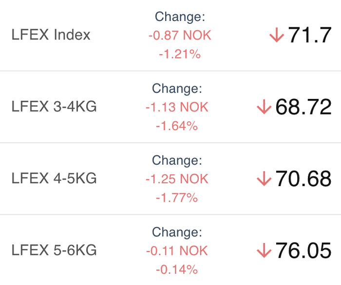The width and height of the screenshot is (341, 285).
Task: Click the red down arrow next to 76.05
Action: click(x=264, y=250)
